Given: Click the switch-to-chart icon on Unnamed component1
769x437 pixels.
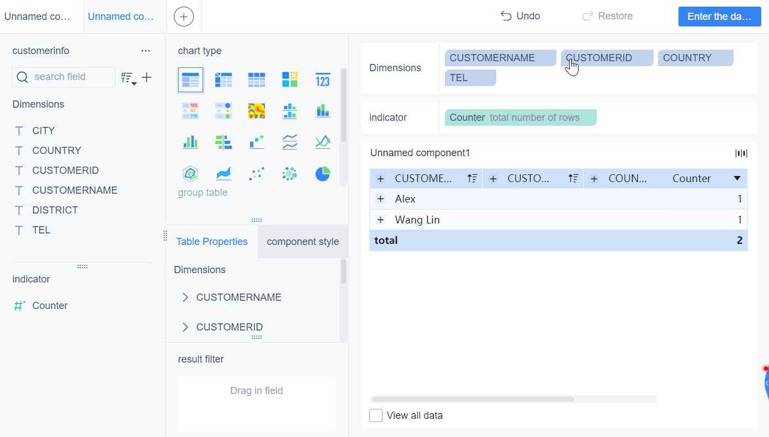Looking at the screenshot, I should point(741,153).
